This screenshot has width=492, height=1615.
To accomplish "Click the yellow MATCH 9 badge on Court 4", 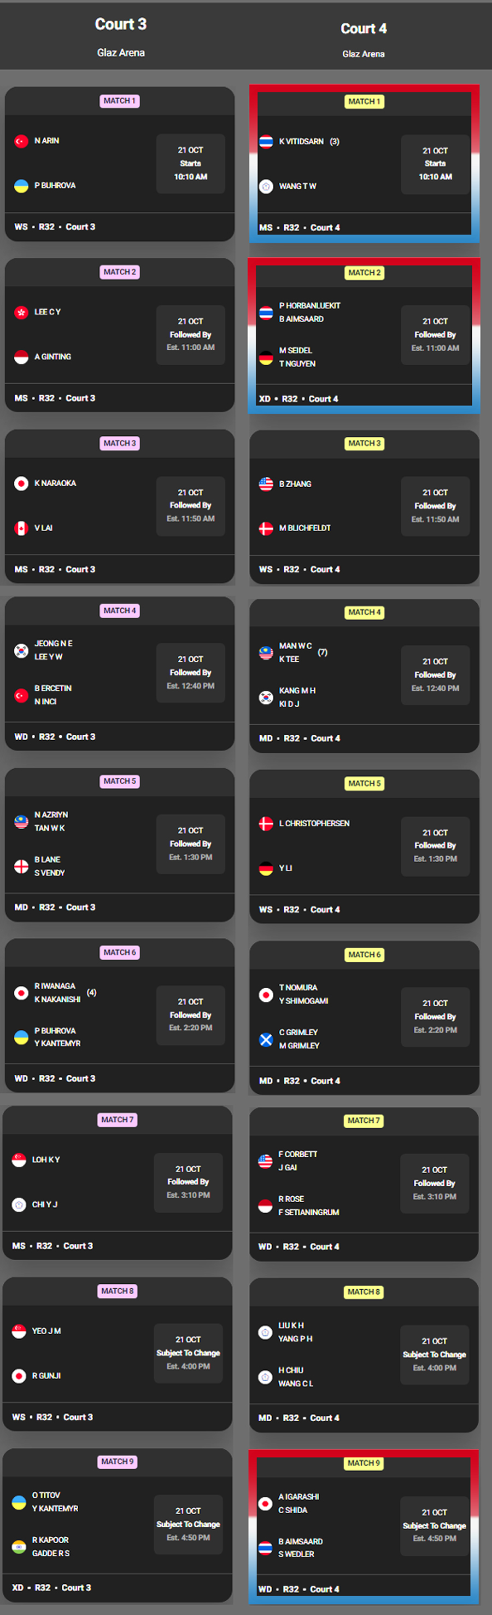I will click(x=363, y=1463).
